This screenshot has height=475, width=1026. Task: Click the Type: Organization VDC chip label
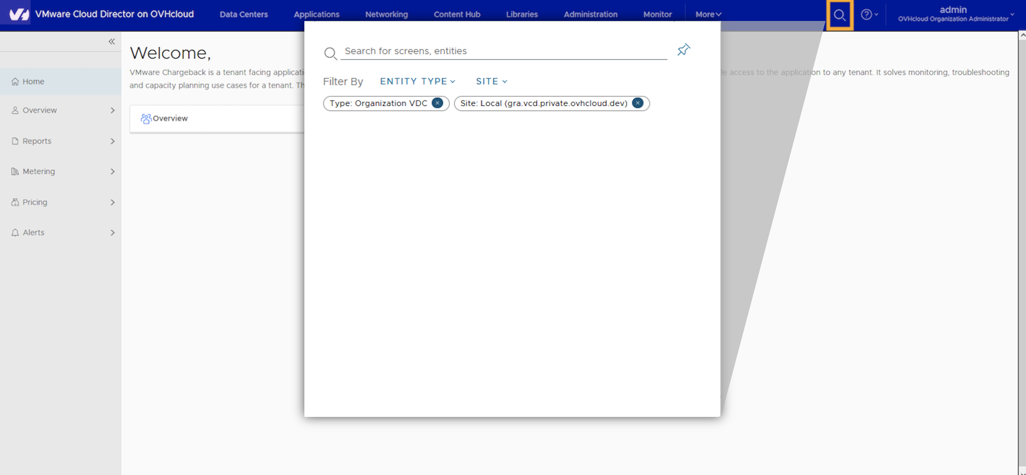(378, 103)
